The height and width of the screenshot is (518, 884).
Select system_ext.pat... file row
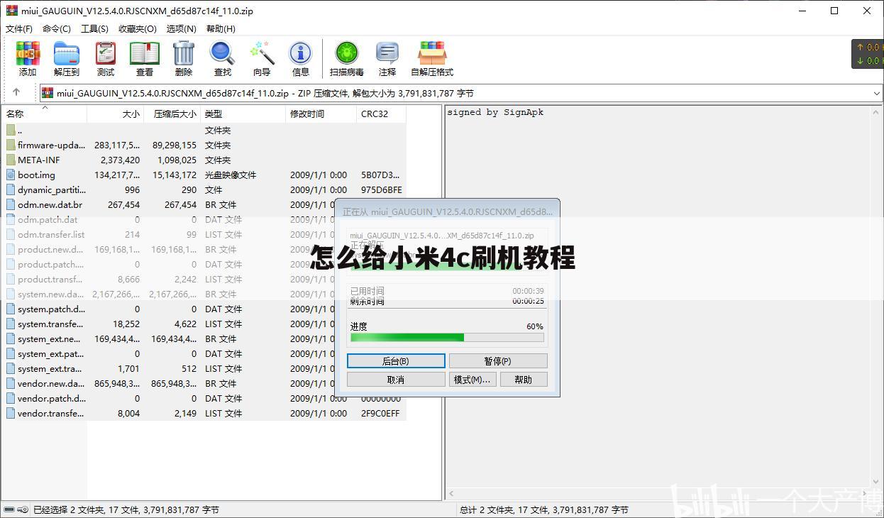click(x=204, y=353)
